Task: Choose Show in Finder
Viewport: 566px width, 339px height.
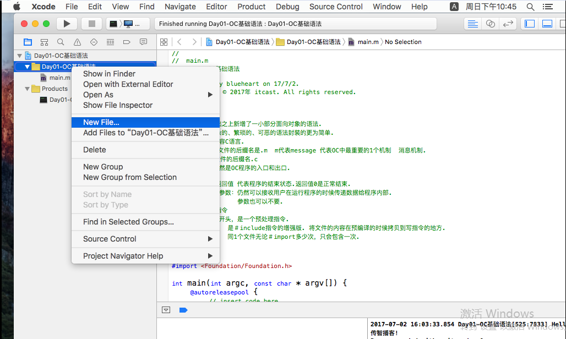Action: (145, 74)
